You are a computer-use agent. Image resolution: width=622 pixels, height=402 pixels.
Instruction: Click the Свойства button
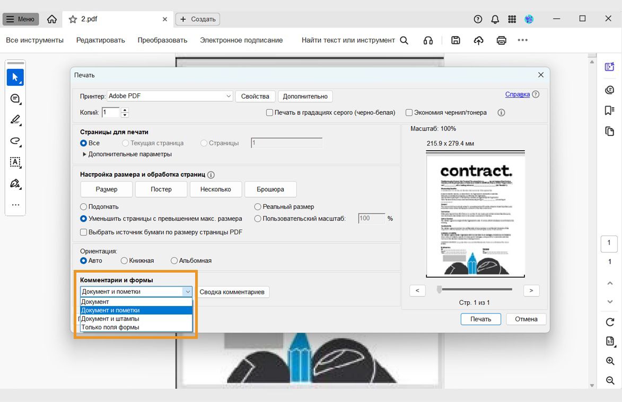[255, 97]
